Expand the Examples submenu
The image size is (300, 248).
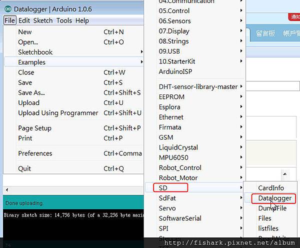pos(73,62)
